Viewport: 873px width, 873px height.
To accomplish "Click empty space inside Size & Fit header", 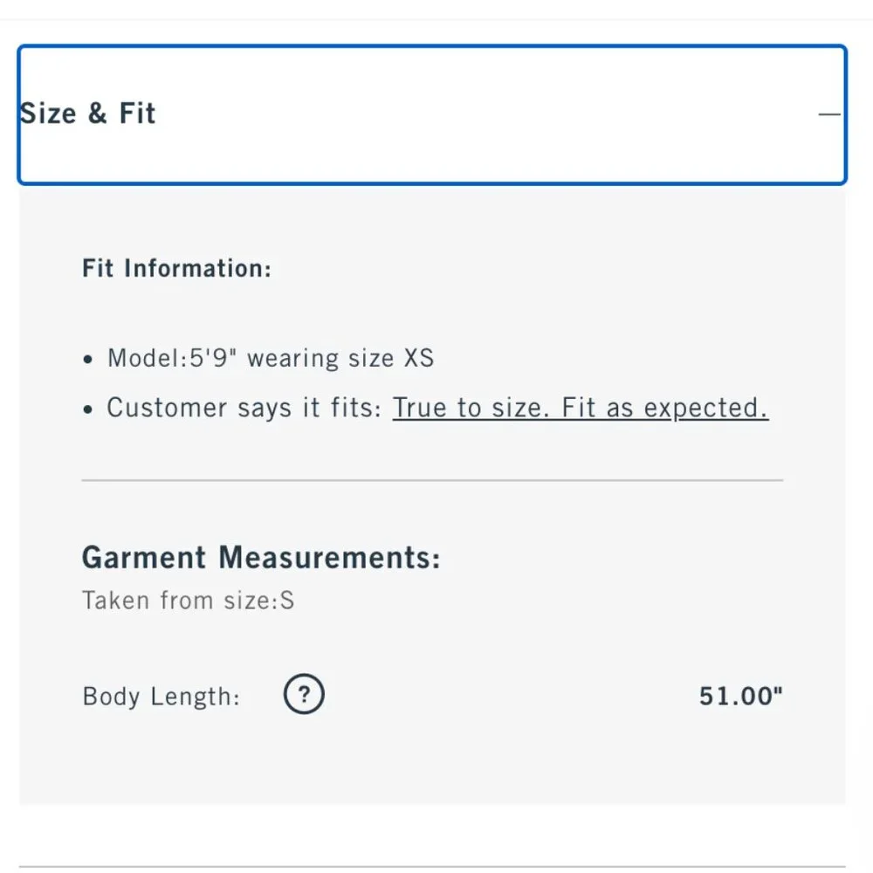I will 480,114.
